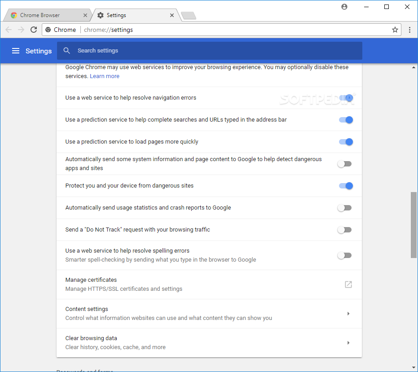Reload the page with the refresh icon

tap(34, 30)
